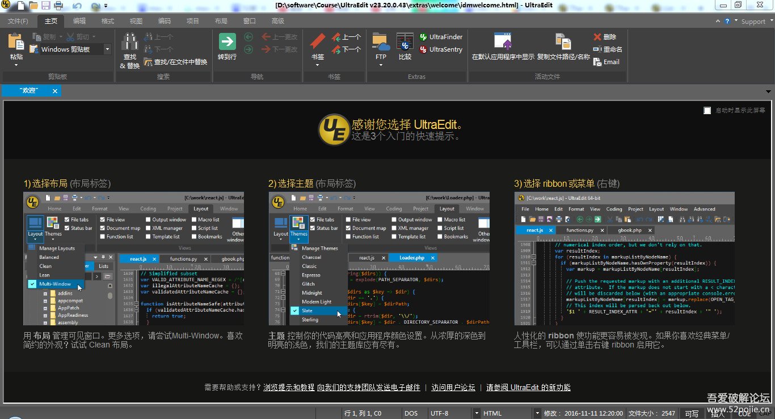Click Next Change (下一更改)
Viewport: 775px width, 419px height.
point(280,49)
